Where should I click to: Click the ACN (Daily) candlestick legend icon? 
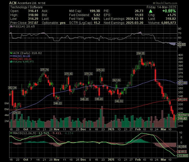click(11, 53)
